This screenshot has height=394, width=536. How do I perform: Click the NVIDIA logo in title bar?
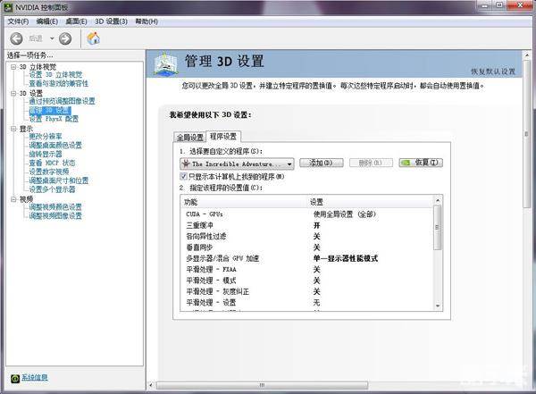point(9,6)
